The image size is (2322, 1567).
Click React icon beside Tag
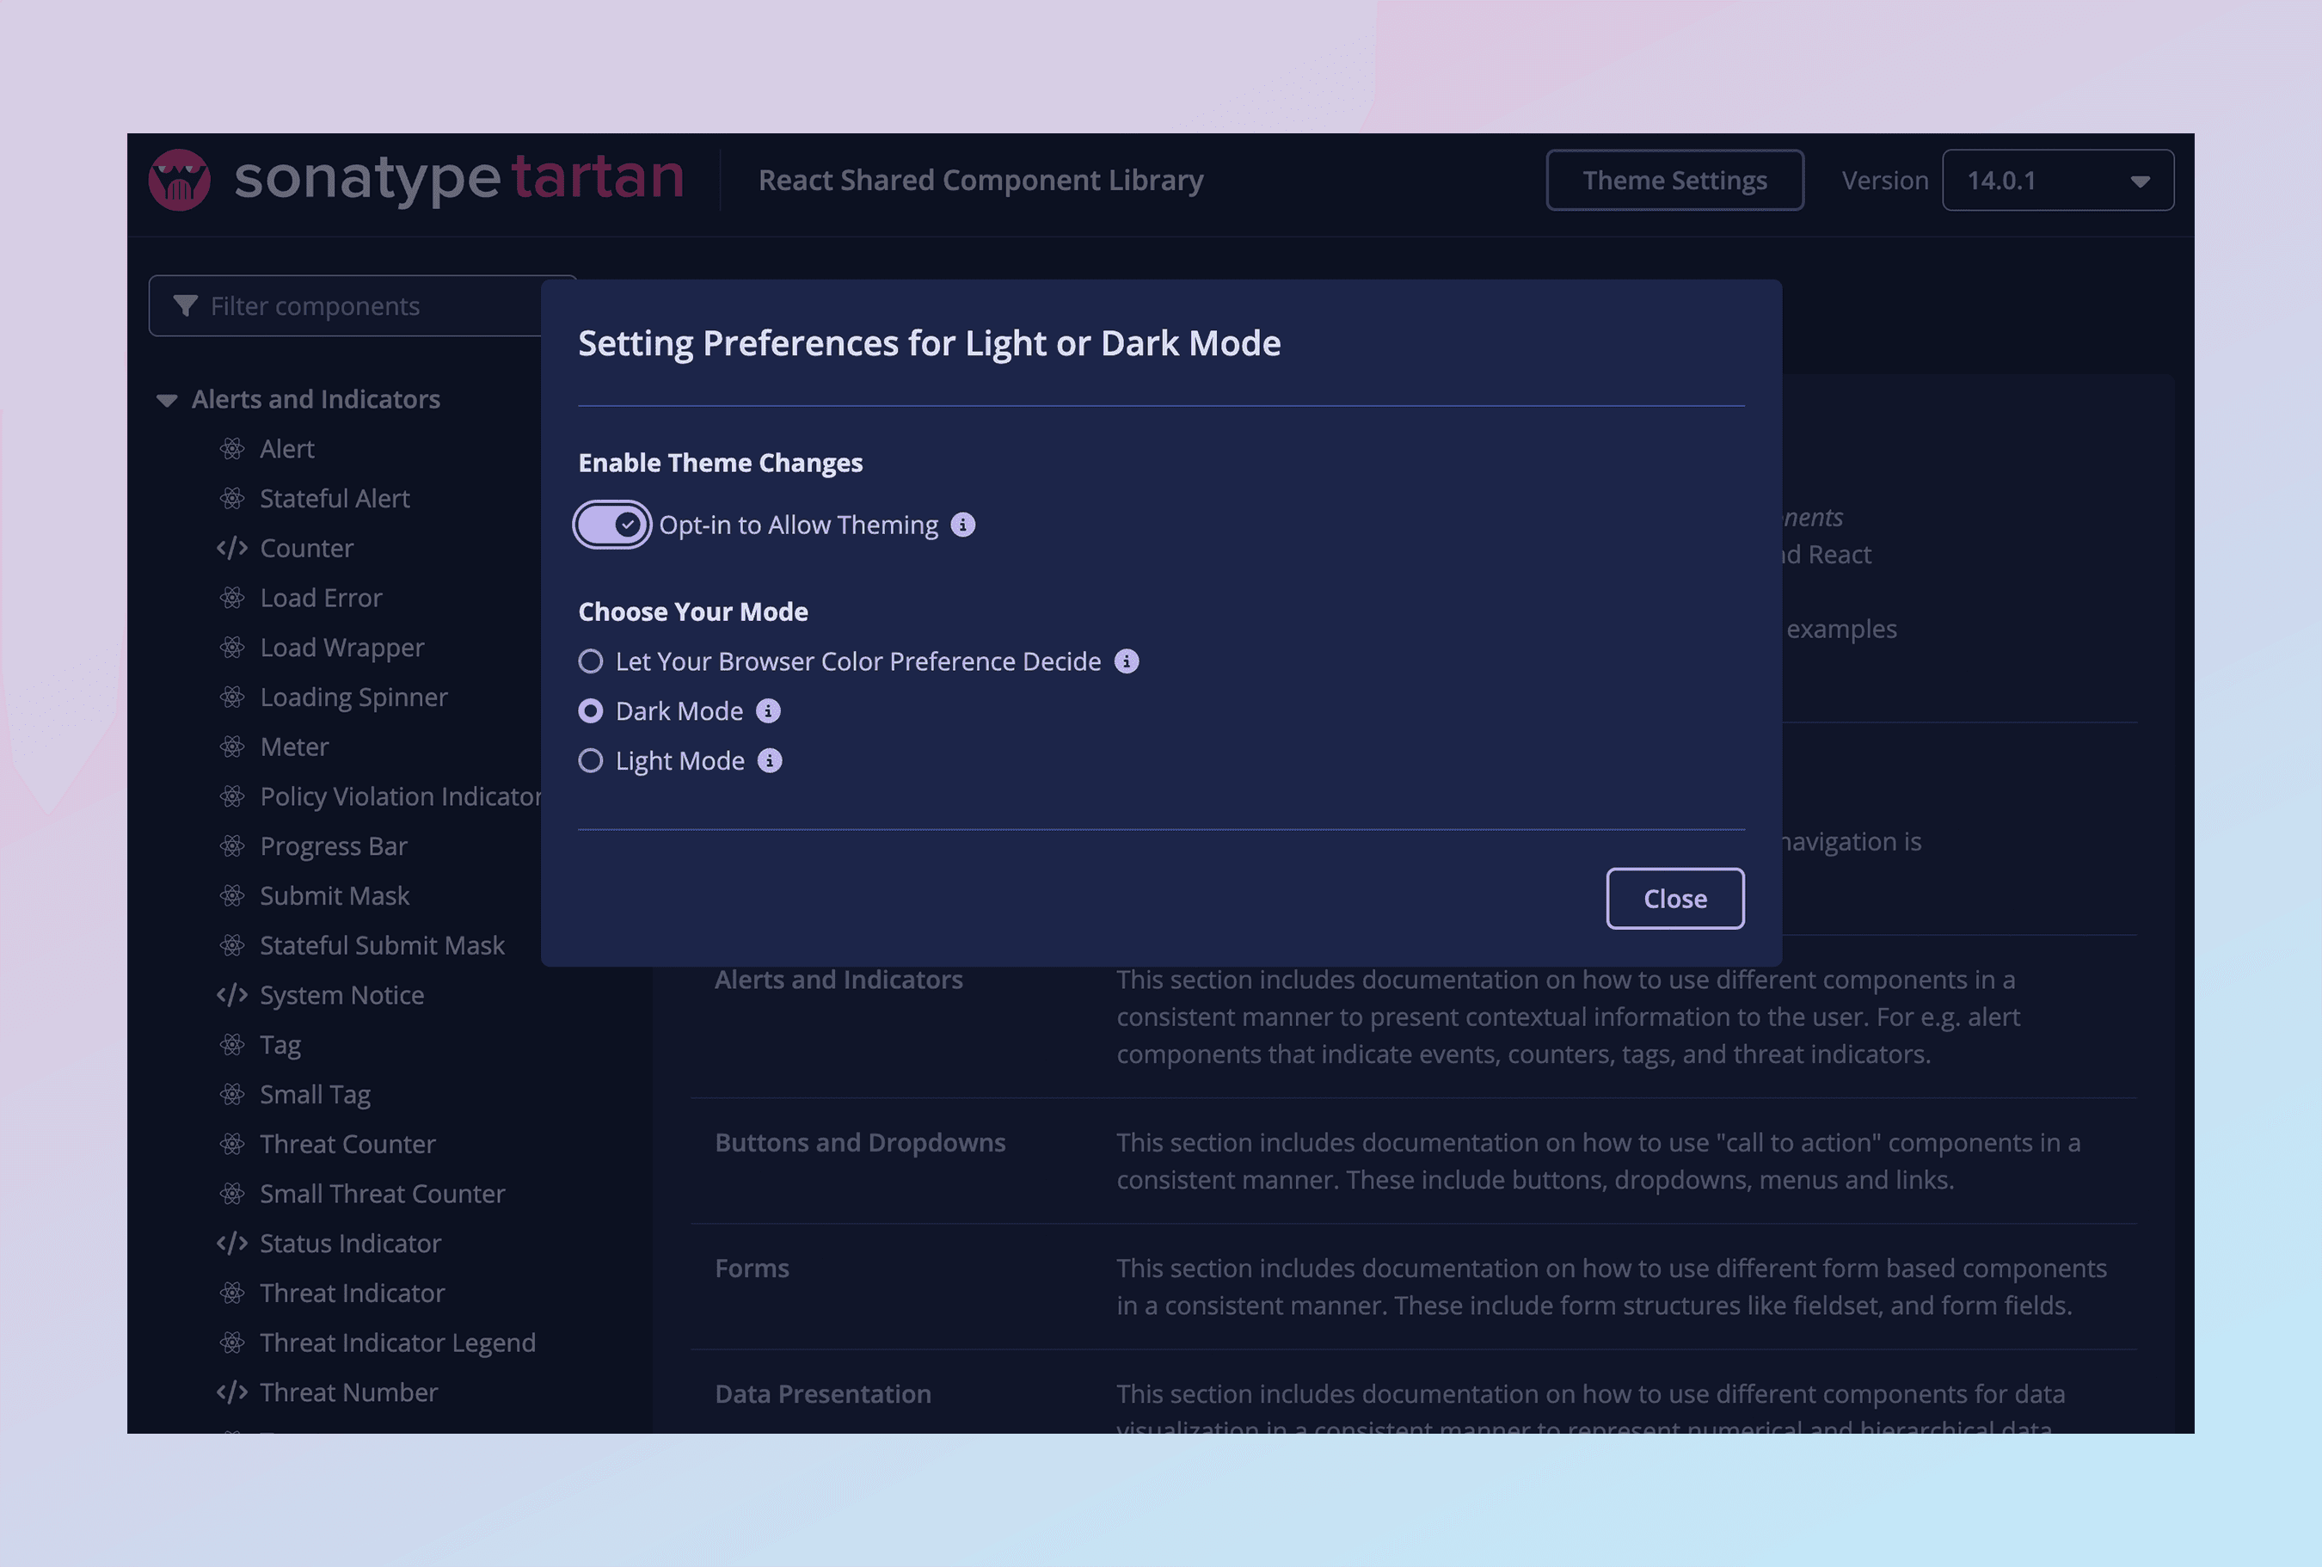pyautogui.click(x=233, y=1044)
